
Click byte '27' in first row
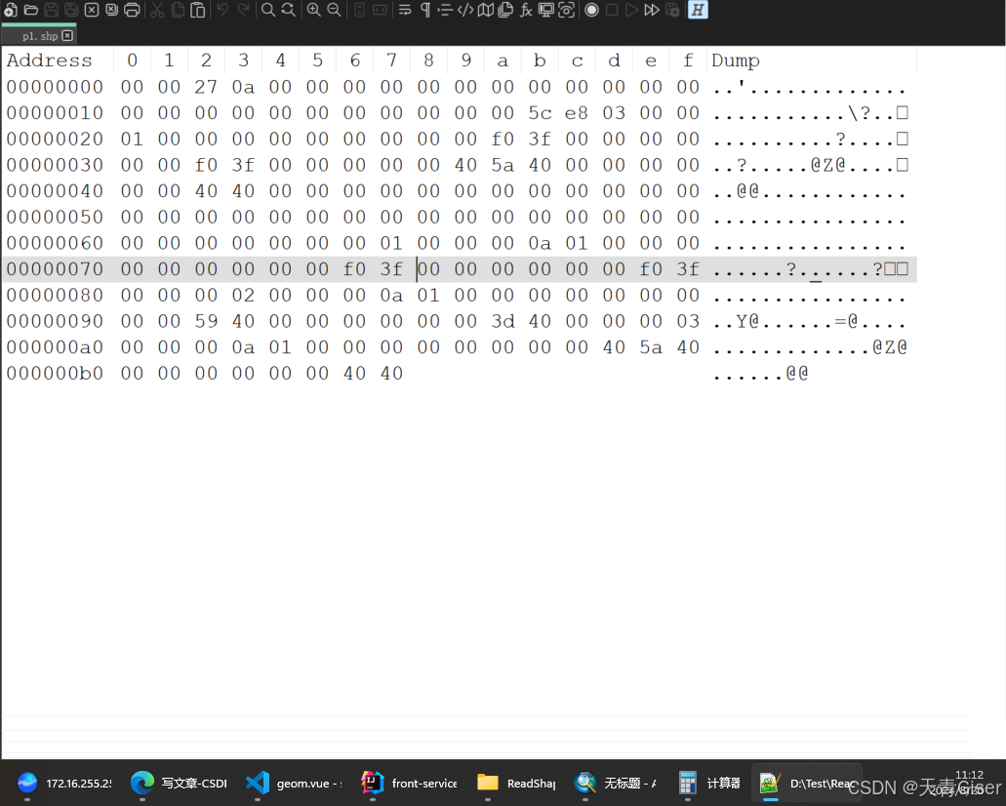click(206, 87)
